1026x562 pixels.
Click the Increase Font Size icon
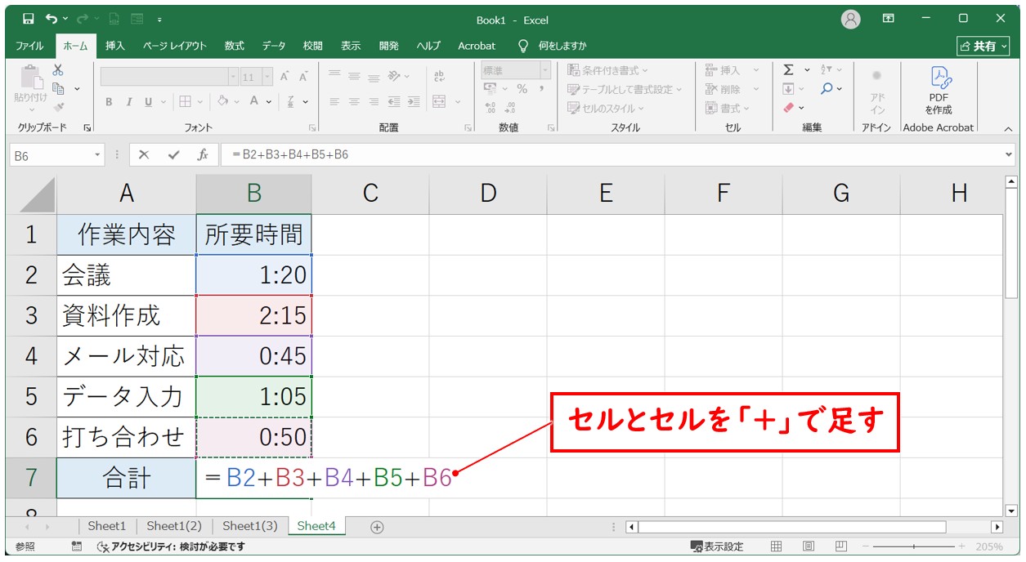(285, 77)
